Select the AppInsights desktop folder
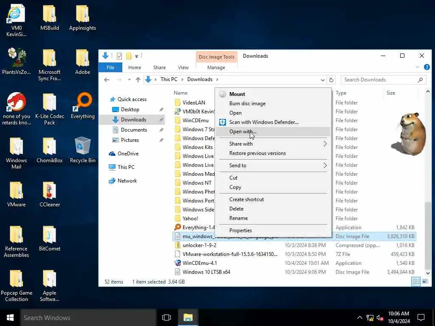Image resolution: width=435 pixels, height=326 pixels. (x=82, y=17)
